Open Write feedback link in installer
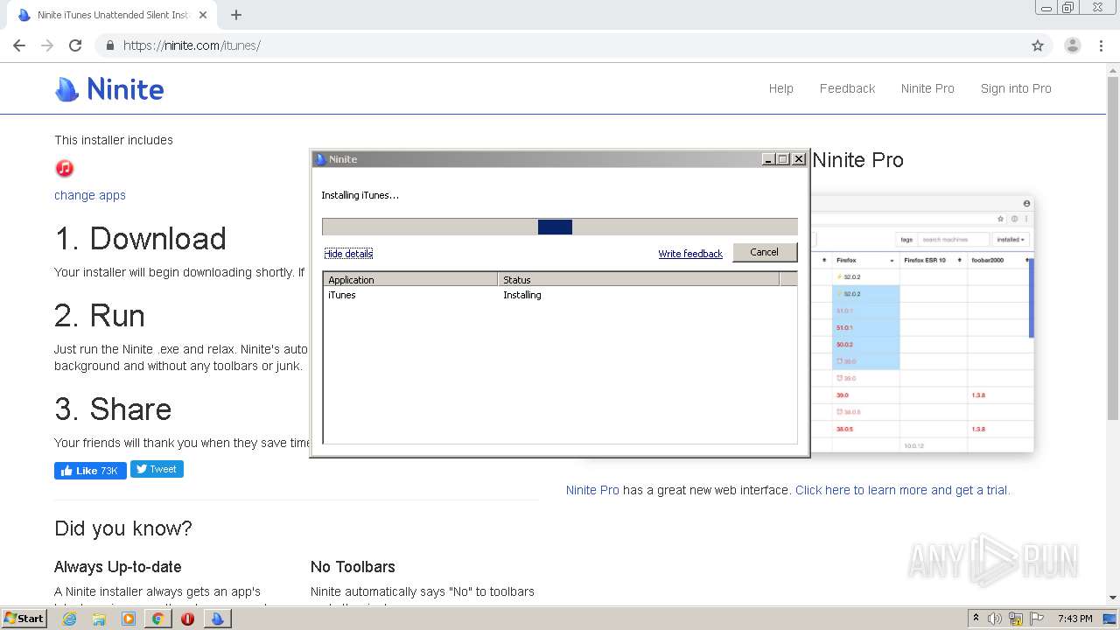The height and width of the screenshot is (630, 1120). click(x=690, y=254)
